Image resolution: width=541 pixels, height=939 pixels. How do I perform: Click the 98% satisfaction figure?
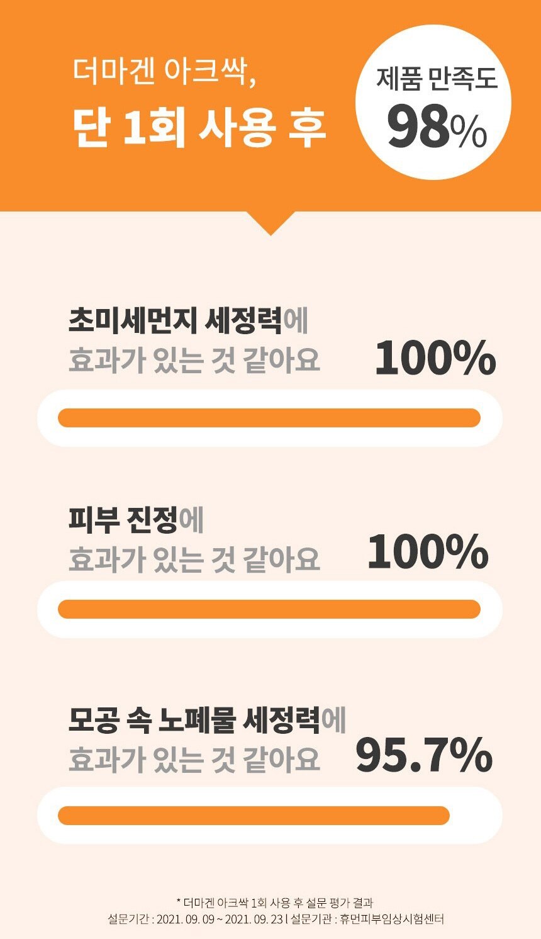click(x=437, y=128)
